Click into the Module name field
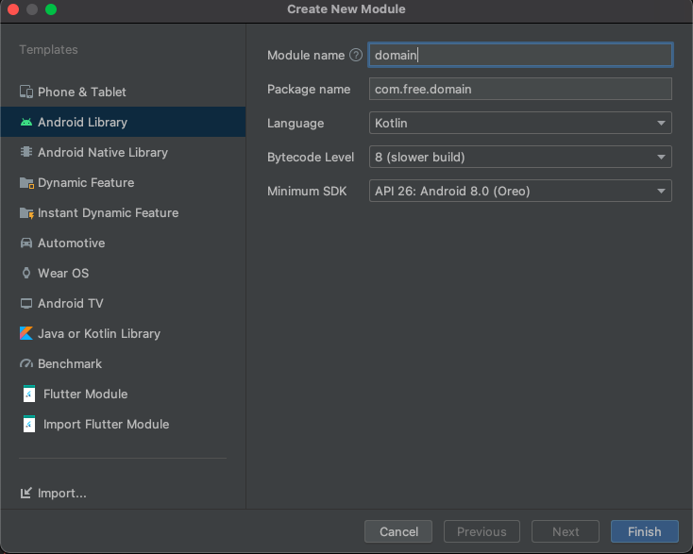Image resolution: width=693 pixels, height=554 pixels. coord(520,55)
